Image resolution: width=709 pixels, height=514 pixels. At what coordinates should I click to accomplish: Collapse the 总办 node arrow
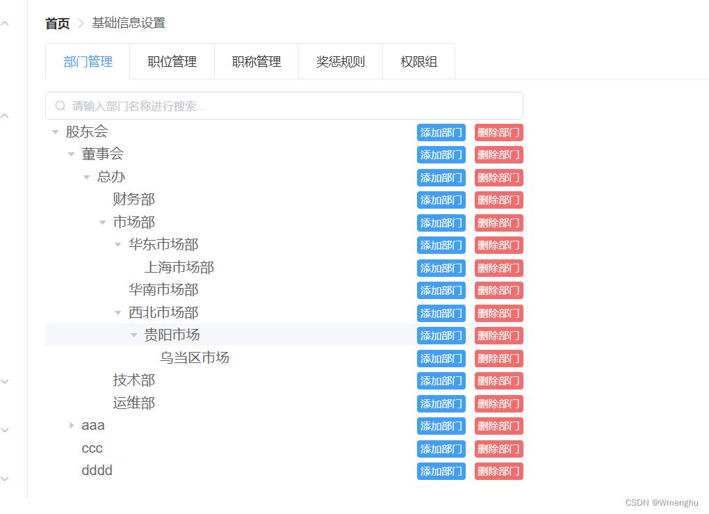[87, 177]
